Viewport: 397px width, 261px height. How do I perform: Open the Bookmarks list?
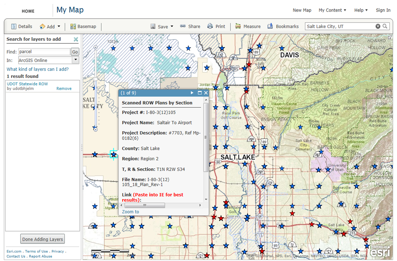[283, 26]
